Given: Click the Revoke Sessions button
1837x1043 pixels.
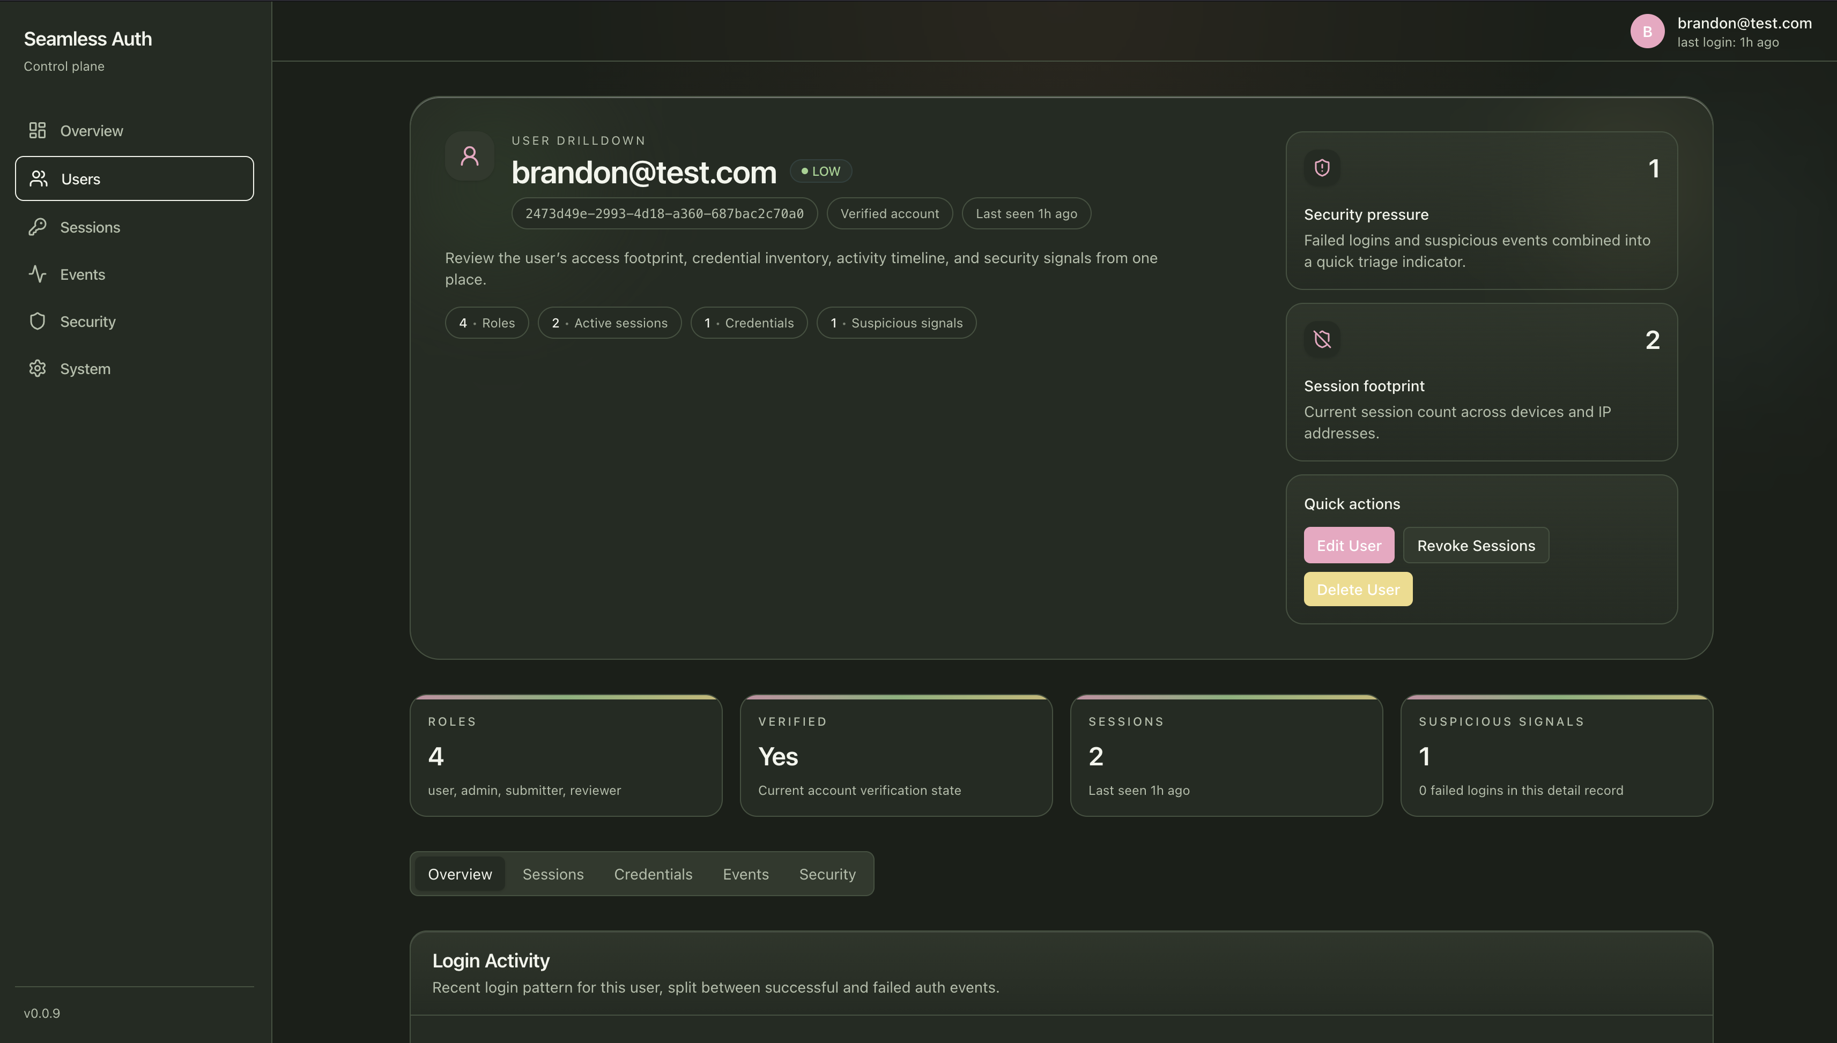Looking at the screenshot, I should click(x=1476, y=545).
